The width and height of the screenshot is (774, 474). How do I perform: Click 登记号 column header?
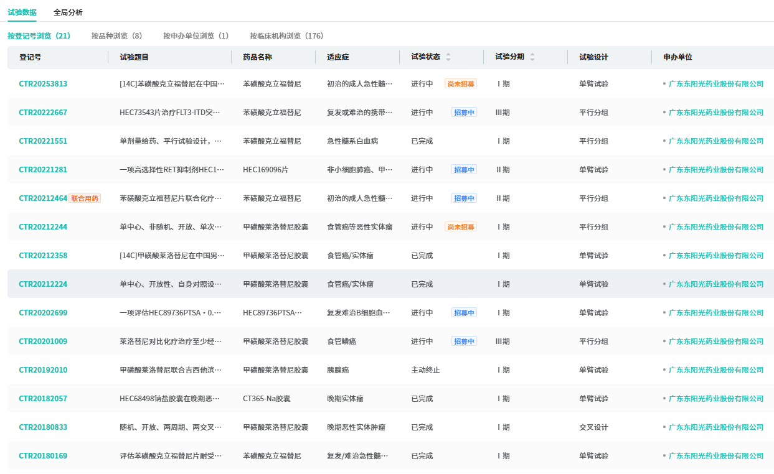30,57
